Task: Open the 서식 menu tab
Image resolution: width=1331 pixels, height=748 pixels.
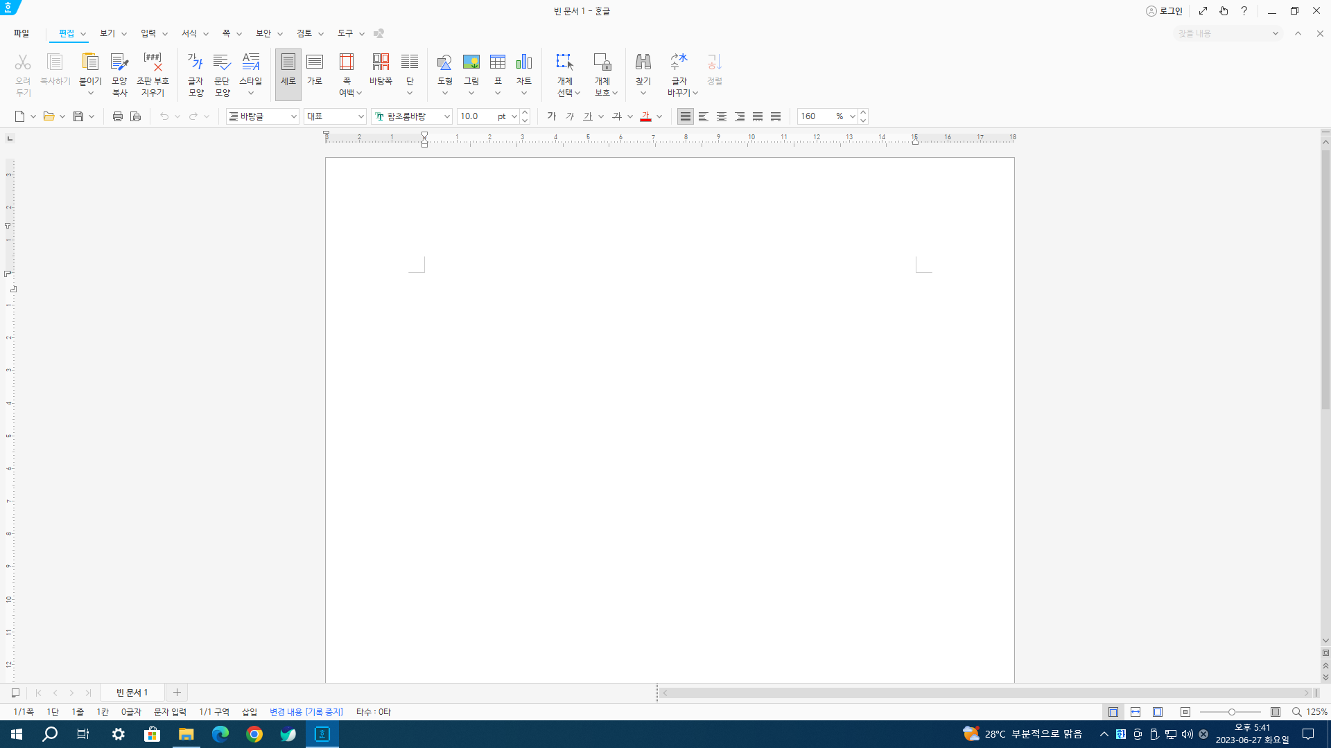Action: [189, 33]
